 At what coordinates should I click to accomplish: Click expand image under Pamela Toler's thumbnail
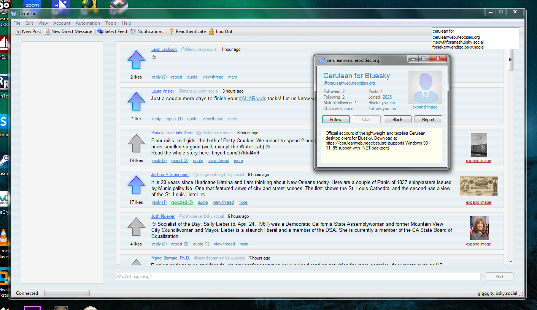478,161
